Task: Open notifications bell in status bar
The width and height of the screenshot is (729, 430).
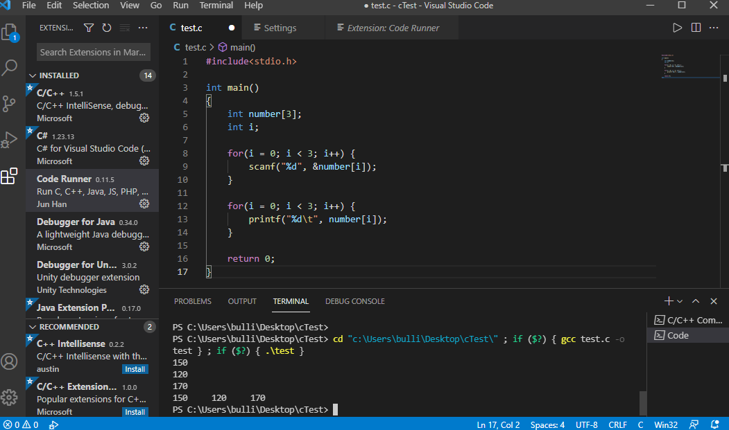Action: click(715, 424)
